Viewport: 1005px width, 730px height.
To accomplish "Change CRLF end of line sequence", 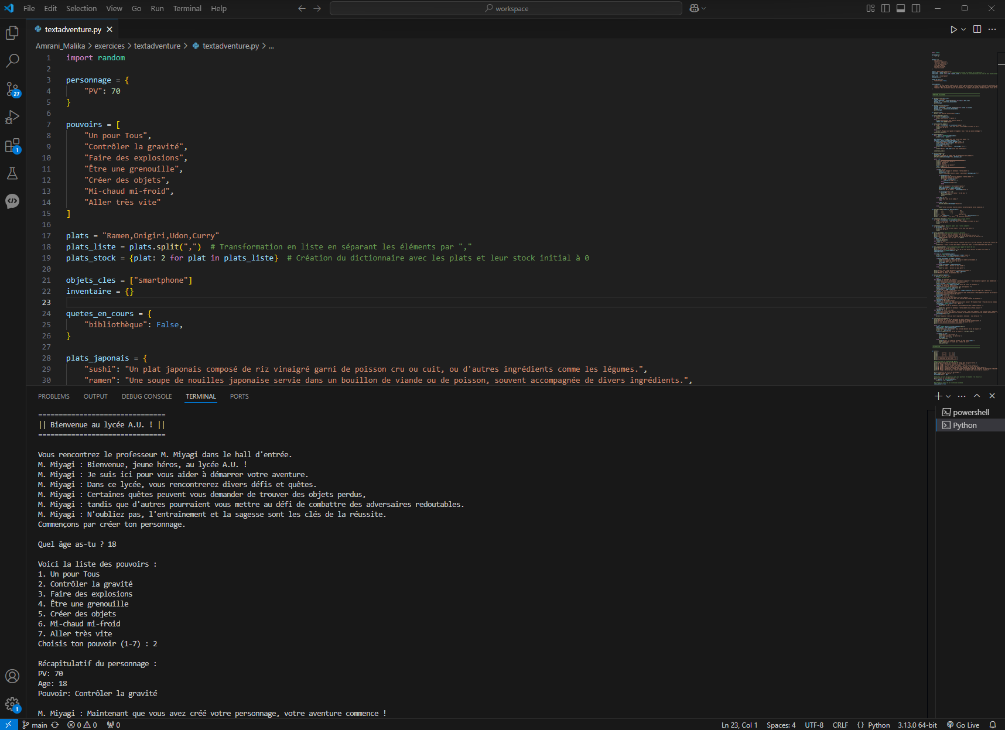I will pyautogui.click(x=840, y=725).
